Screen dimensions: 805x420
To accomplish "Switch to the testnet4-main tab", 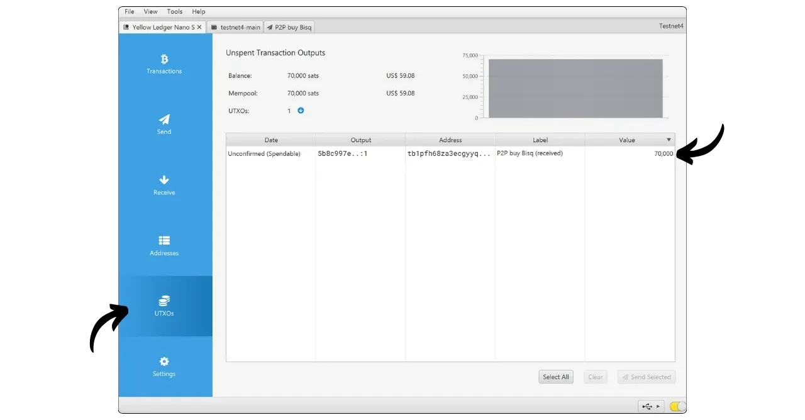I will click(235, 28).
